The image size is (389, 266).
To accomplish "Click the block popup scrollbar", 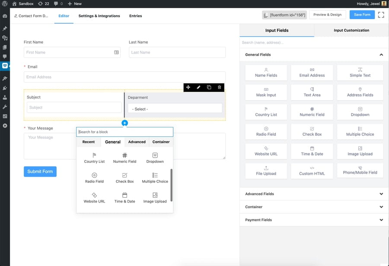I will pyautogui.click(x=172, y=185).
